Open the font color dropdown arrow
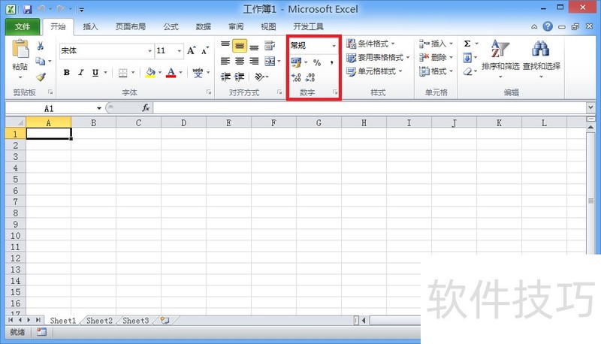Viewport: 601px width, 344px height. (x=180, y=72)
